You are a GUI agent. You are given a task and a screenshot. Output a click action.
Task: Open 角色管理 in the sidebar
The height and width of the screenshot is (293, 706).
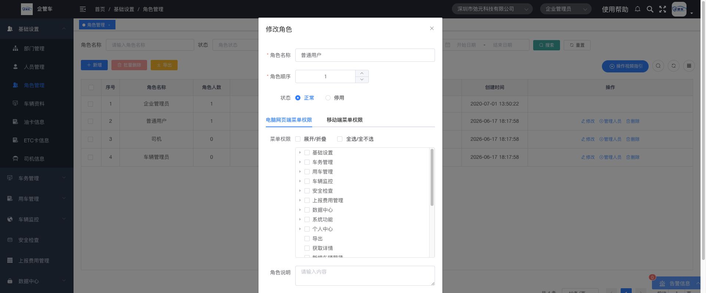[37, 85]
